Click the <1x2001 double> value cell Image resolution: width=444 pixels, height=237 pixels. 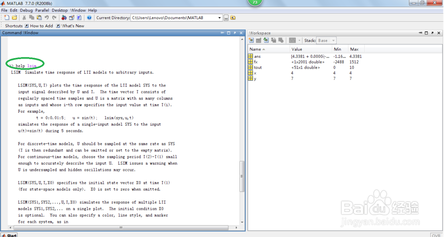click(308, 62)
